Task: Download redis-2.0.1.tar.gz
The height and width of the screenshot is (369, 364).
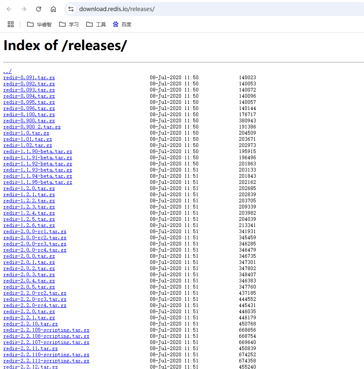Action: (x=29, y=262)
